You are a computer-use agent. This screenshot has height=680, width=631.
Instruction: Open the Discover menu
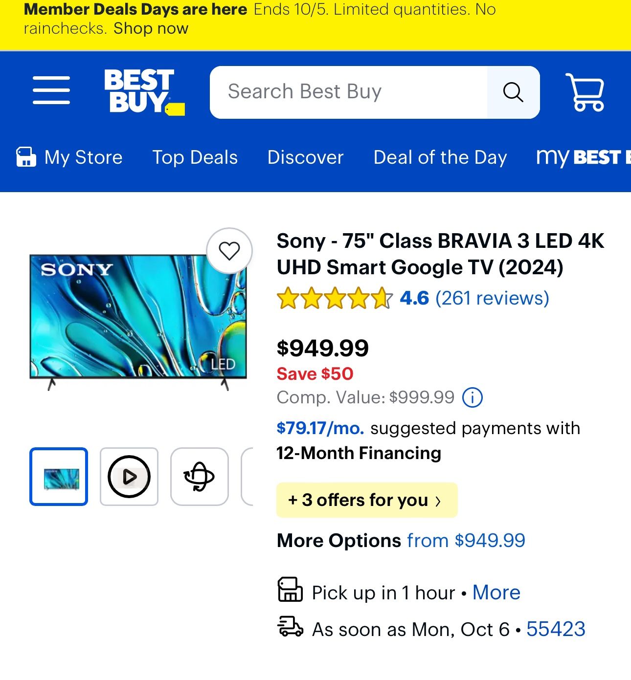(305, 157)
